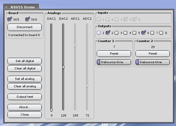Image resolution: width=176 pixels, height=126 pixels.
Task: Enable output 8 checkbox
Action: point(161,33)
